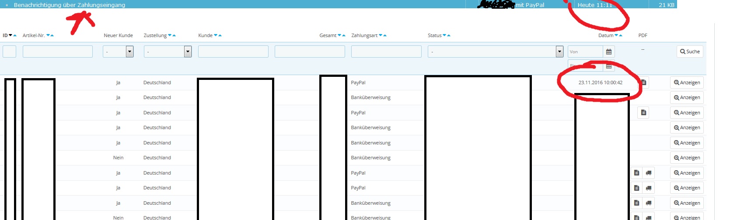Sort Kunde column descending
Viewport: 737px width, 220px height.
tap(216, 35)
